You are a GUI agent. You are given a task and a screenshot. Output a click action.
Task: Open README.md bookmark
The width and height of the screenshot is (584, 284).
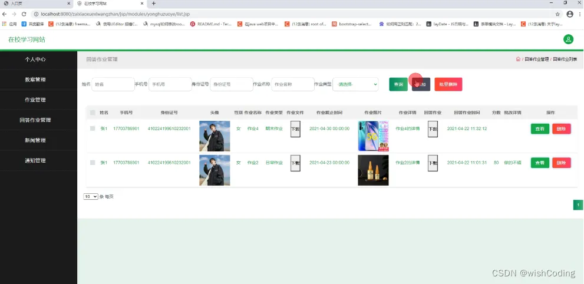tap(211, 24)
